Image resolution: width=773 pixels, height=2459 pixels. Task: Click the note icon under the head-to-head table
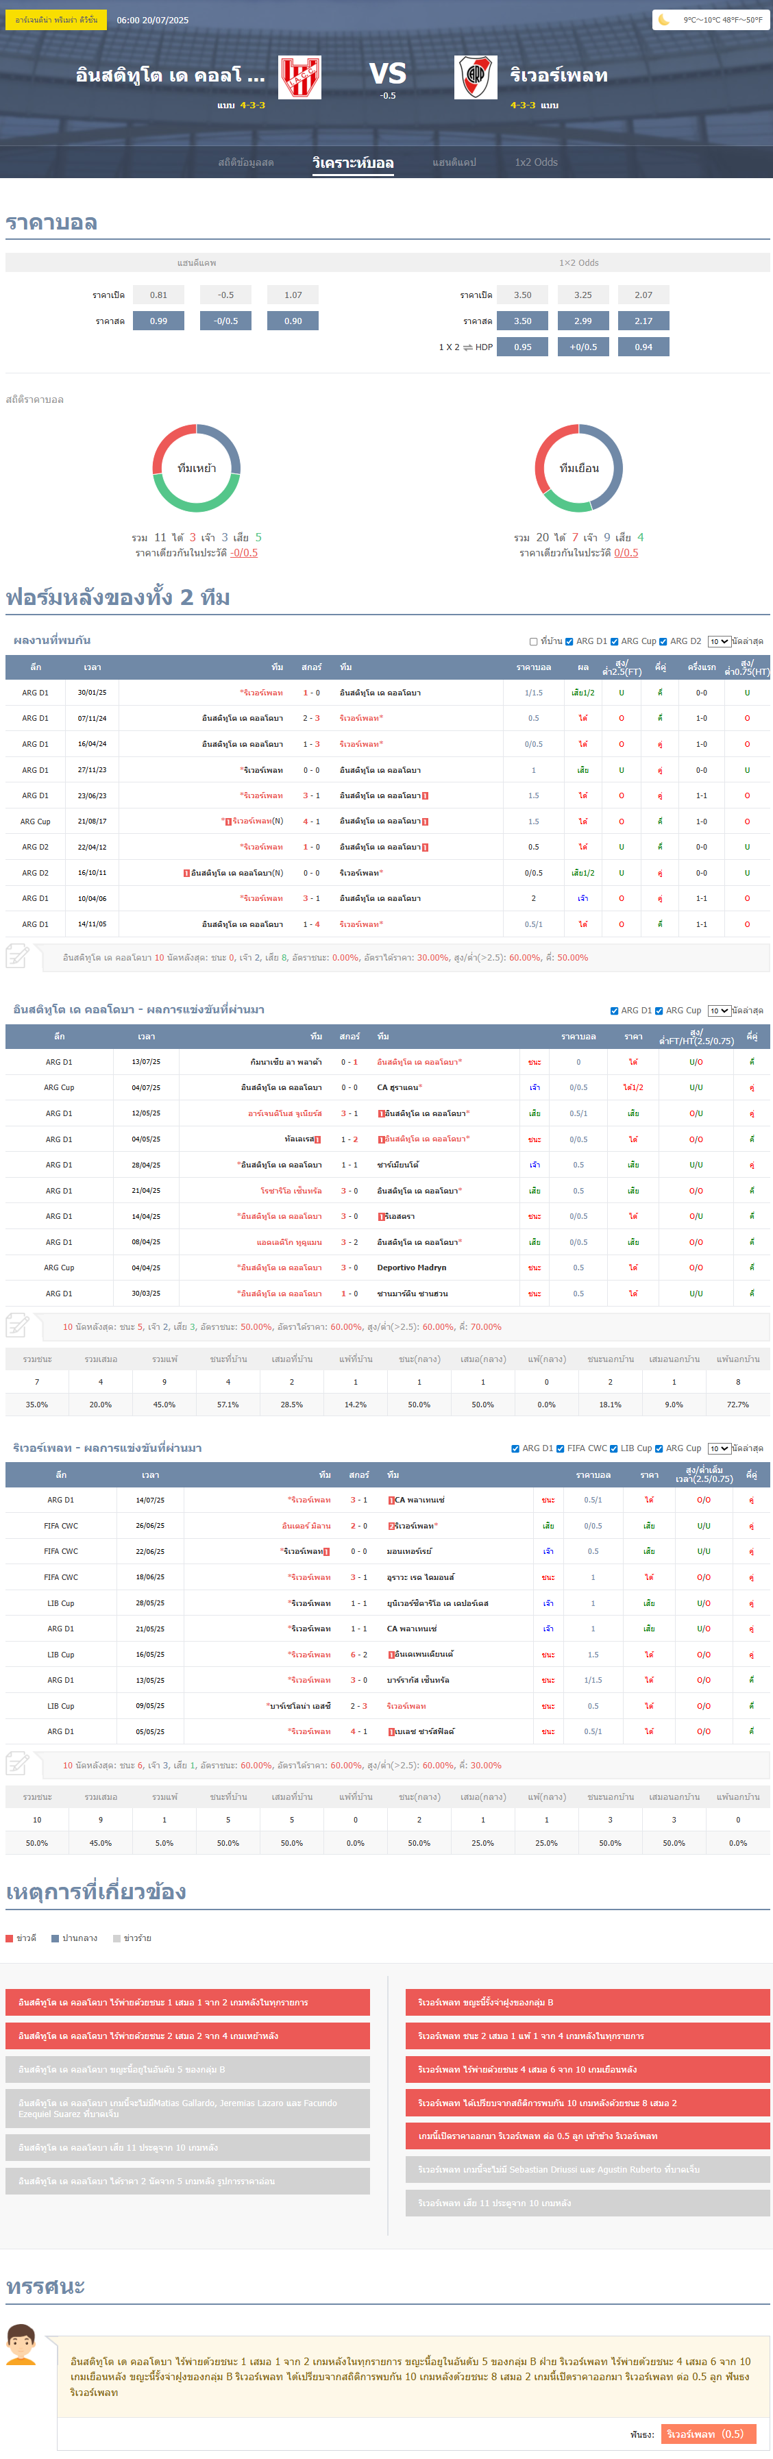coord(17,956)
